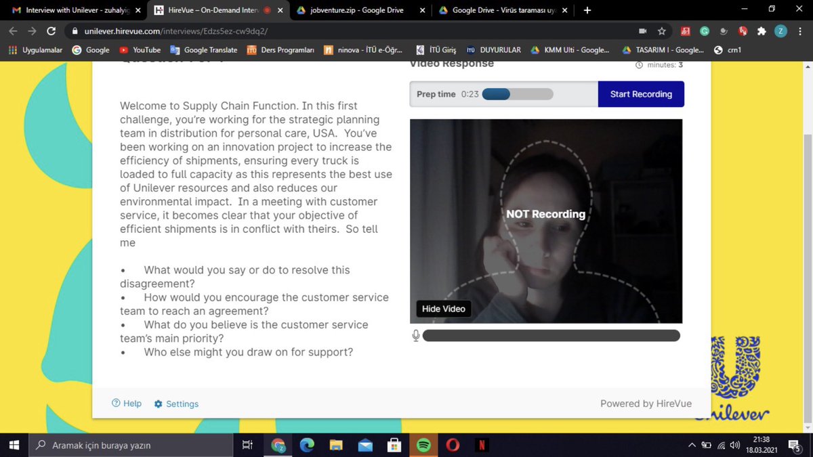Viewport: 813px width, 457px height.
Task: Click the Prep time progress bar
Action: point(518,94)
